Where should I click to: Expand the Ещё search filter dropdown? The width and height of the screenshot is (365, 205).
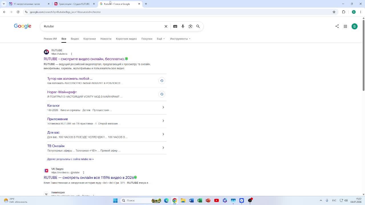(161, 39)
